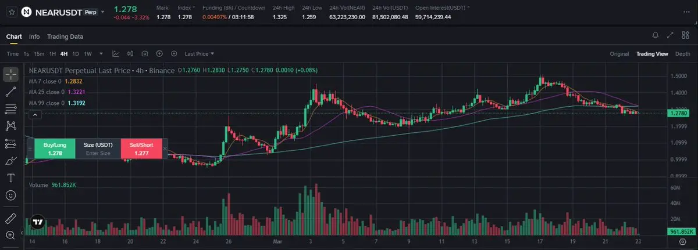Select the crosshair cursor tool

[11, 74]
